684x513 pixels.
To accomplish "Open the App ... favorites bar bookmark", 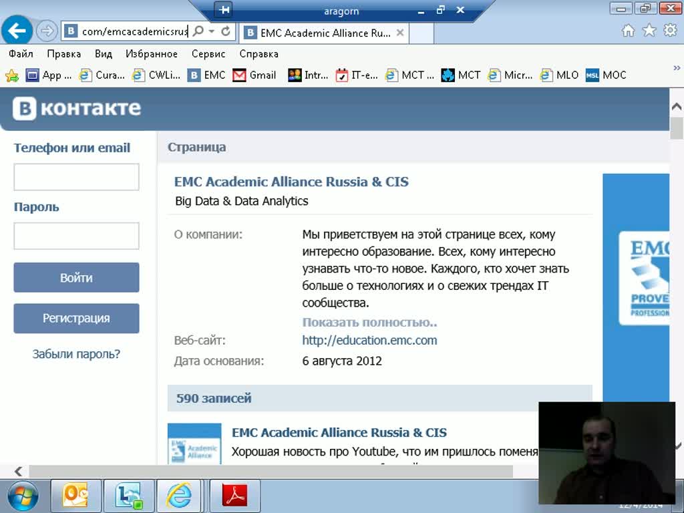I will (48, 75).
